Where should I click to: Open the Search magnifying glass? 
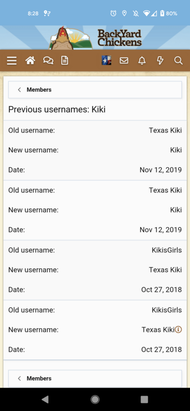point(178,61)
